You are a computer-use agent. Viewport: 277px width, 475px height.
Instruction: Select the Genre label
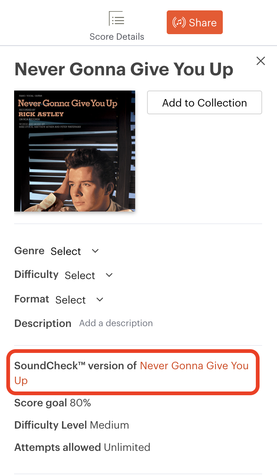click(29, 251)
